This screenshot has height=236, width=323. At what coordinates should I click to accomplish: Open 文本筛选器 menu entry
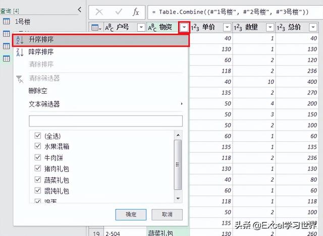[100, 104]
